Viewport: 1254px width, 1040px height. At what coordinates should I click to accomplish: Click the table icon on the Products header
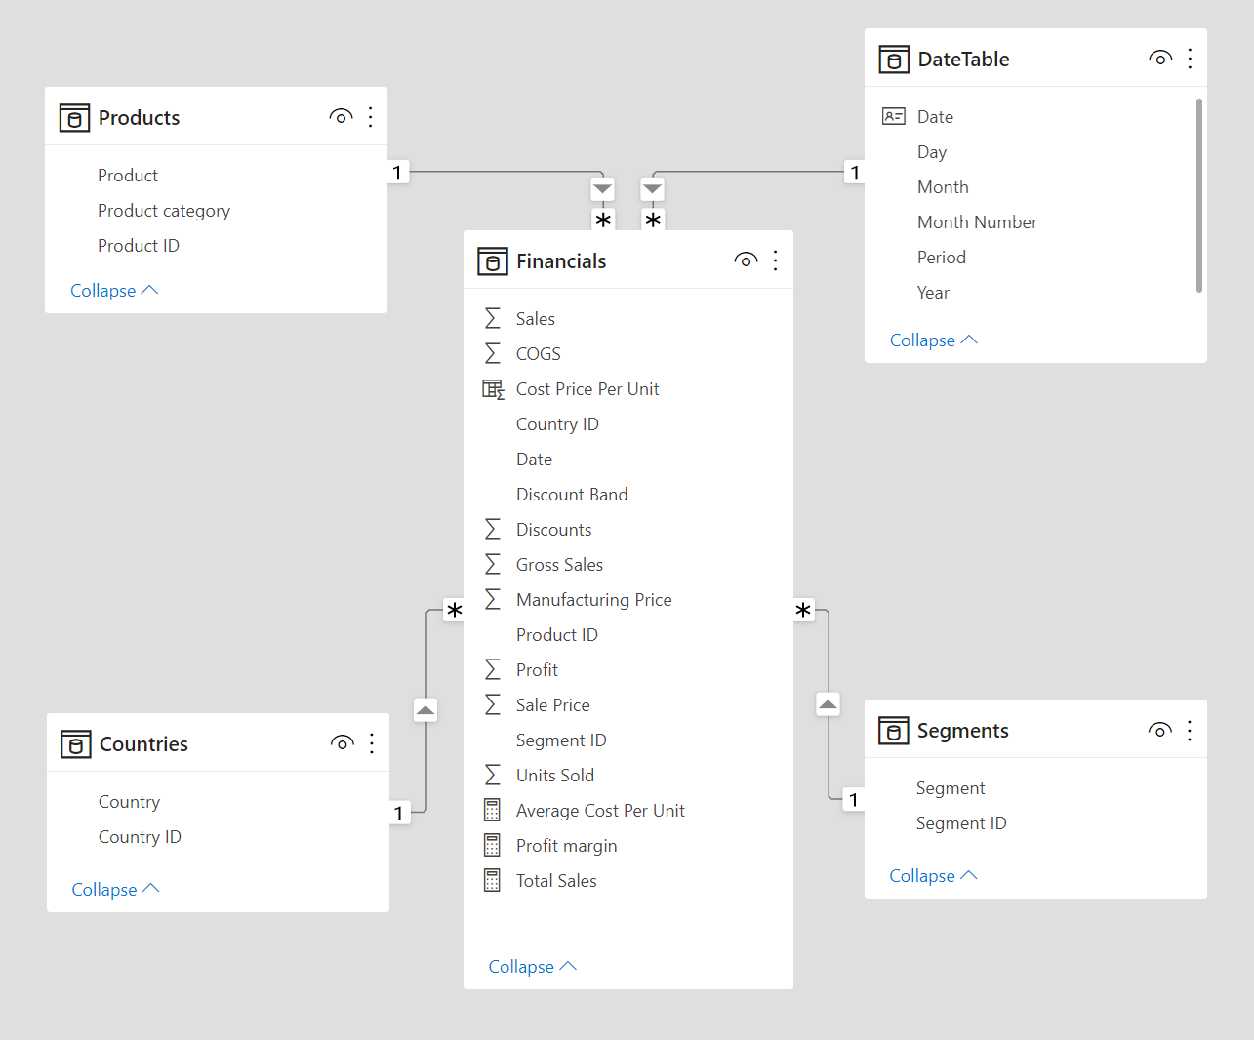pyautogui.click(x=74, y=117)
